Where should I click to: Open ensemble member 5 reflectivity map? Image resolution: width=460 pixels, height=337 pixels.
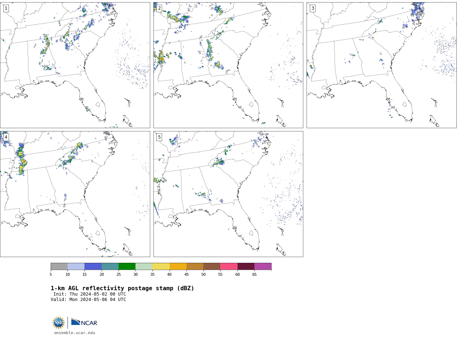[228, 194]
